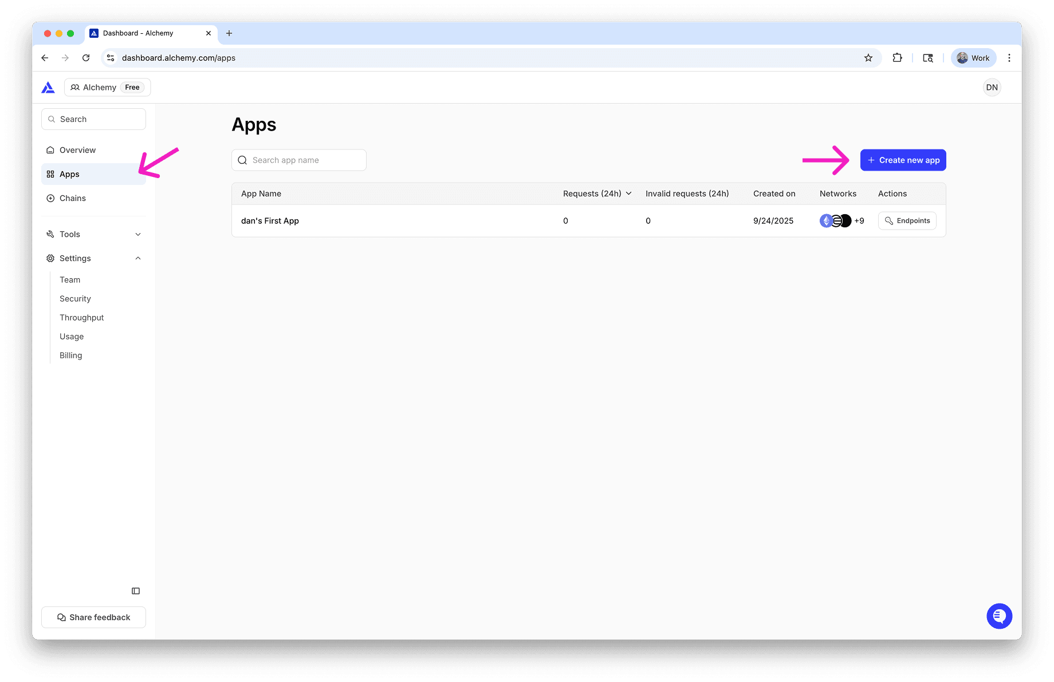The width and height of the screenshot is (1054, 682).
Task: Click the Share feedback button
Action: [x=93, y=617]
